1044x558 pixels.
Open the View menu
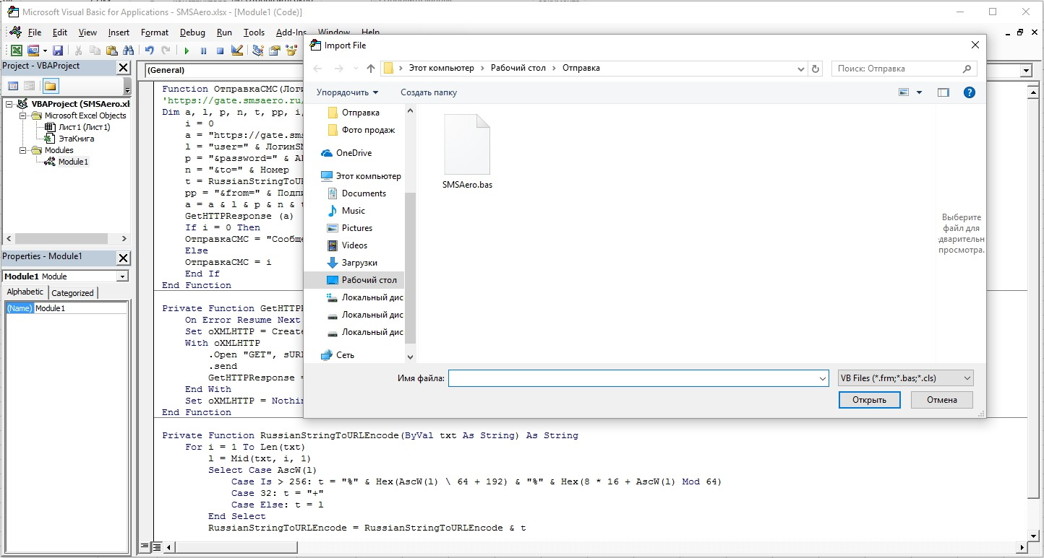(87, 32)
